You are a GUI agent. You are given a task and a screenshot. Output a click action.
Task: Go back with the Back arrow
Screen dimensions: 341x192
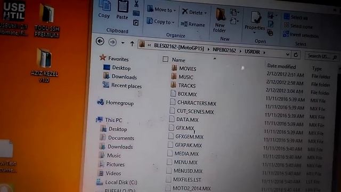point(100,41)
